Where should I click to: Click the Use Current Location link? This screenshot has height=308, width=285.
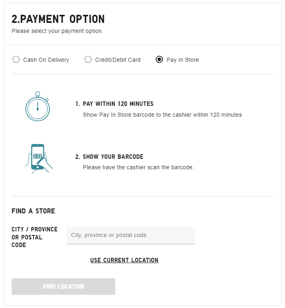pos(124,260)
